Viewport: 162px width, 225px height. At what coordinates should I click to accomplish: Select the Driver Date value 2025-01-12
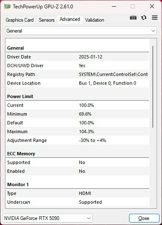[91, 57]
